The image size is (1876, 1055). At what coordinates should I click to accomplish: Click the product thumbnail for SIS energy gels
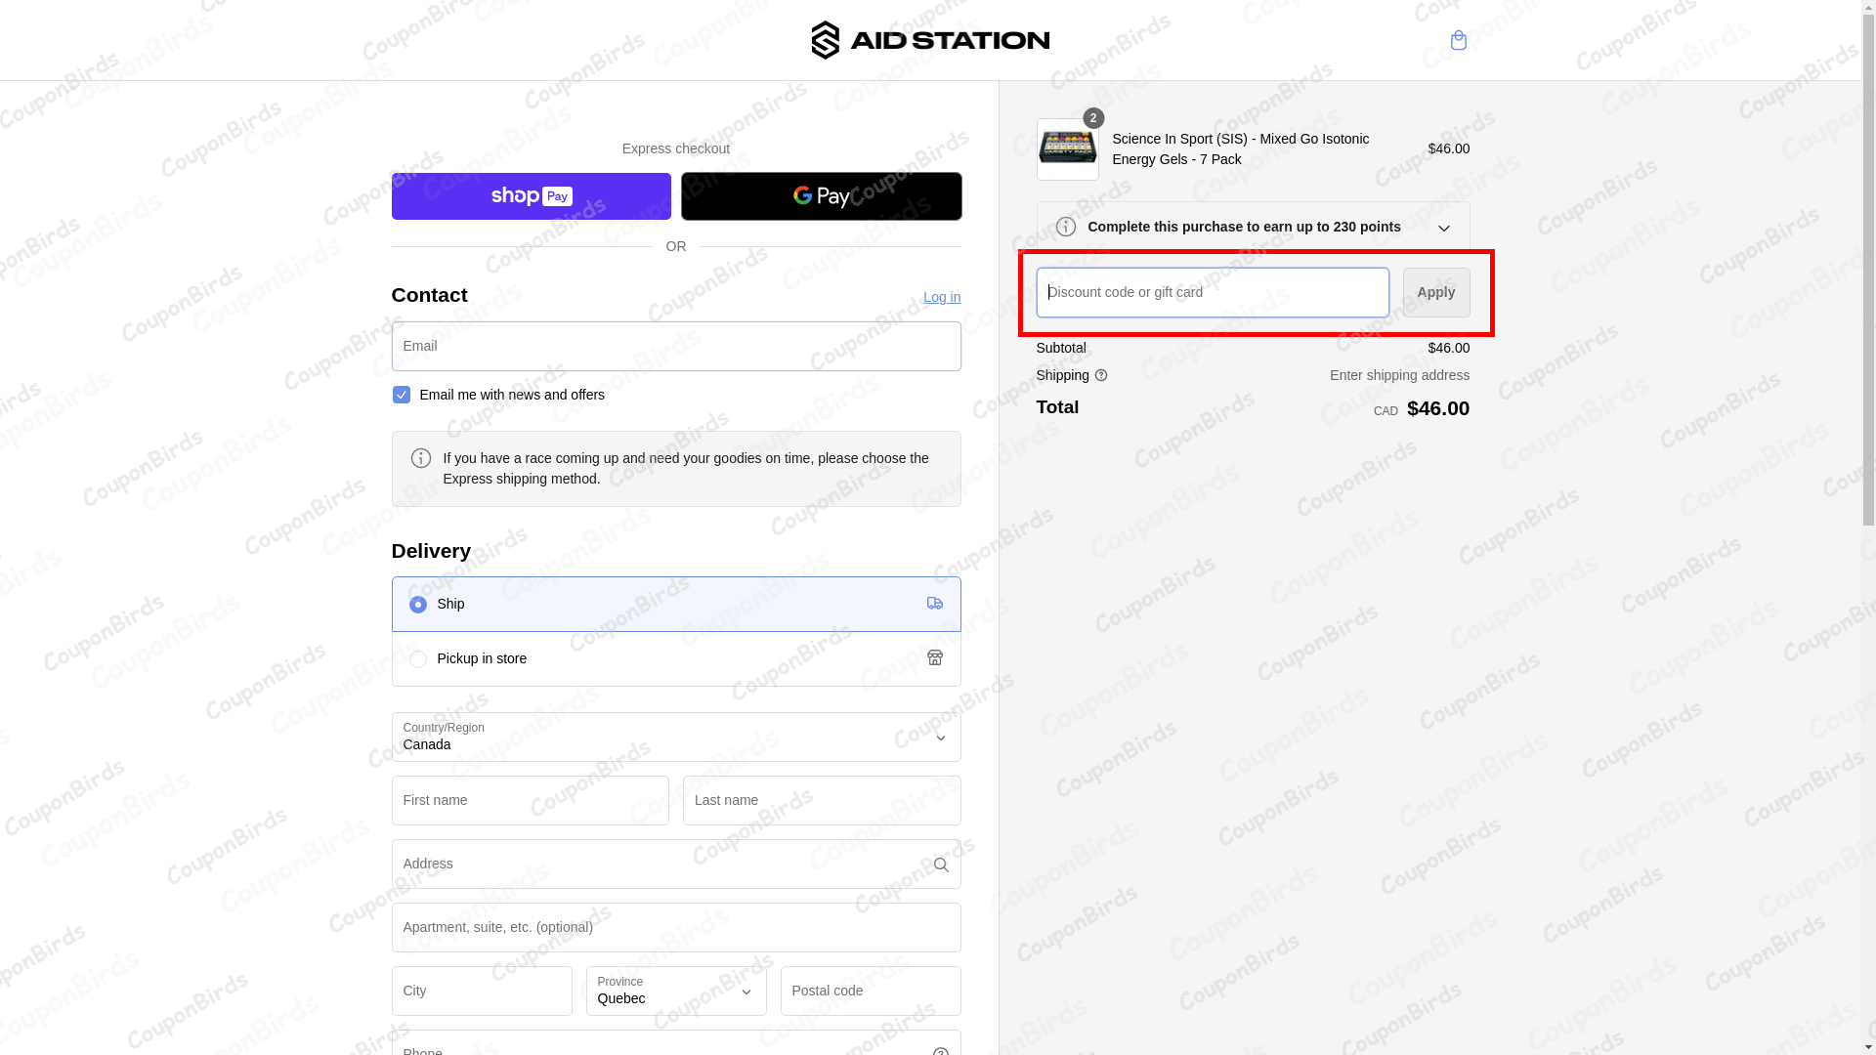pos(1067,149)
